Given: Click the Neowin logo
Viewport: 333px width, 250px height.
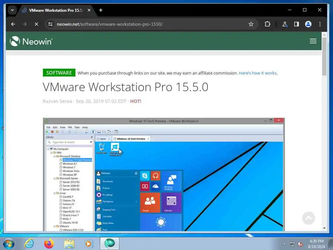Looking at the screenshot, I should 31,41.
